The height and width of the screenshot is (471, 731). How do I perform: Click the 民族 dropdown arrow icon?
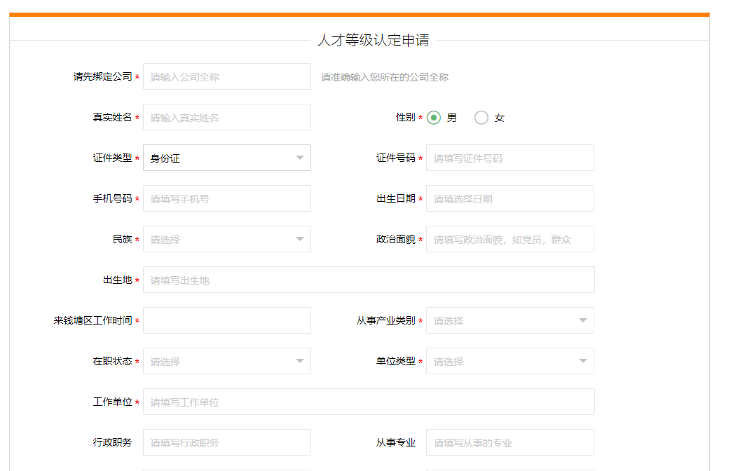300,239
